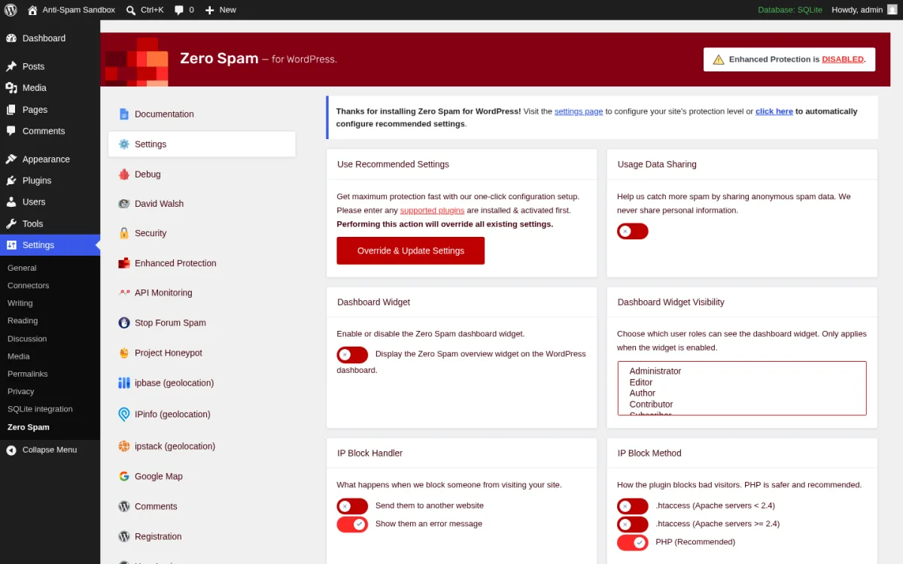
Task: Click Override & Update Settings button
Action: (411, 250)
